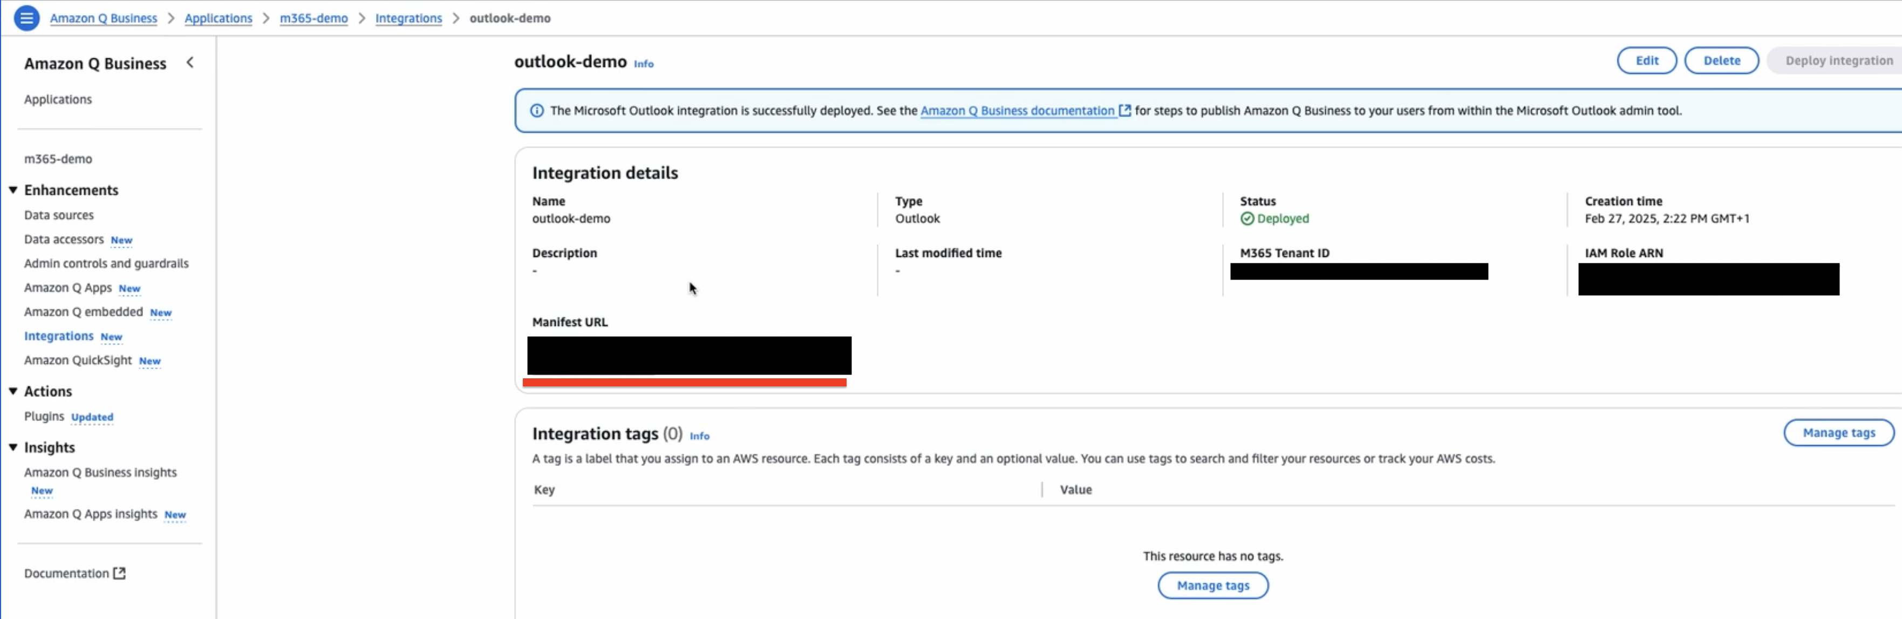
Task: Click the Info link beside outlook-demo
Action: click(x=643, y=64)
